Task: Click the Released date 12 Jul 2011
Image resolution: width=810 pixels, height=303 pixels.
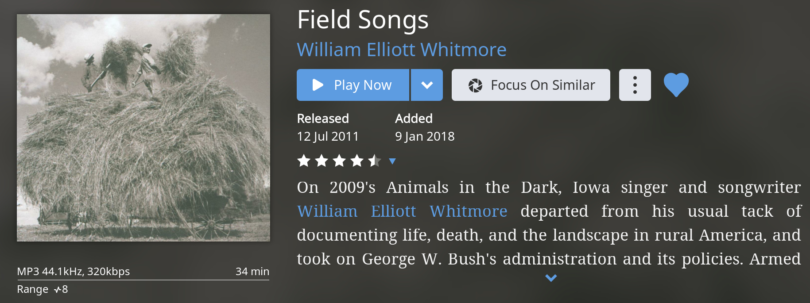Action: (328, 136)
